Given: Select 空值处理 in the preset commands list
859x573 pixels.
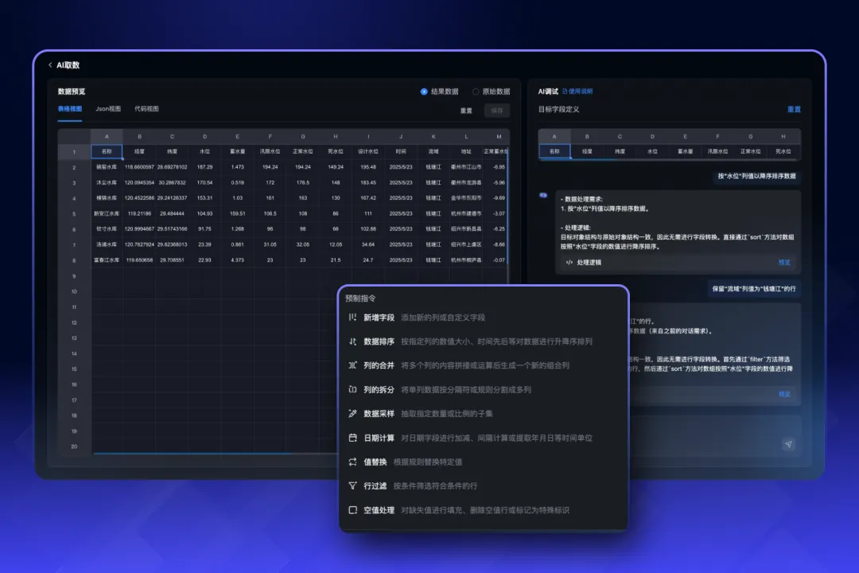Looking at the screenshot, I should tap(379, 510).
